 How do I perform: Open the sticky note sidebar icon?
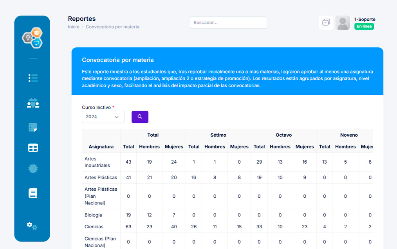[33, 127]
